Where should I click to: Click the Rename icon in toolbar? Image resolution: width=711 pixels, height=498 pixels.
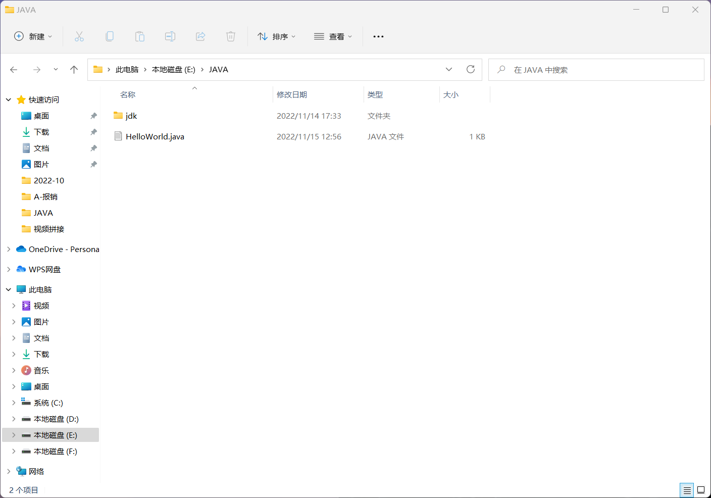pos(170,36)
